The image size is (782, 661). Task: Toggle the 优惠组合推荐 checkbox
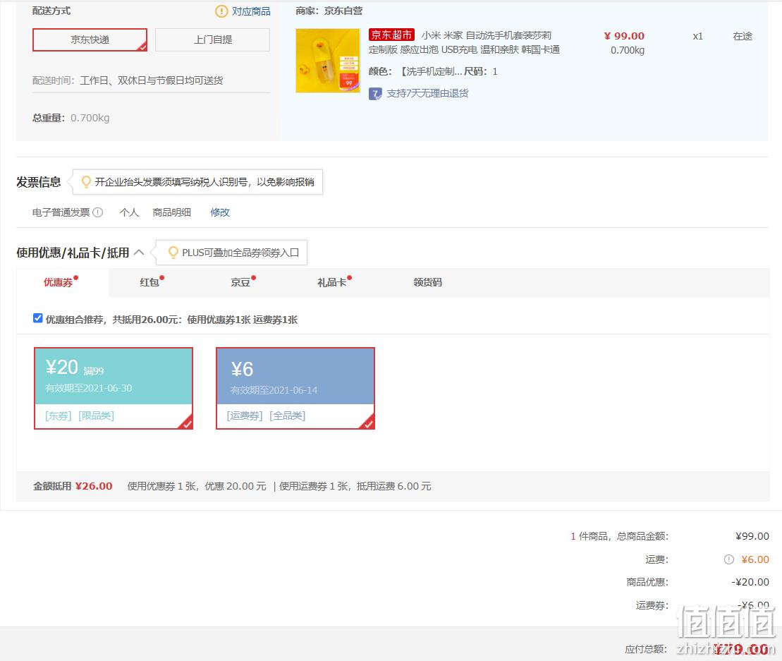[x=38, y=318]
